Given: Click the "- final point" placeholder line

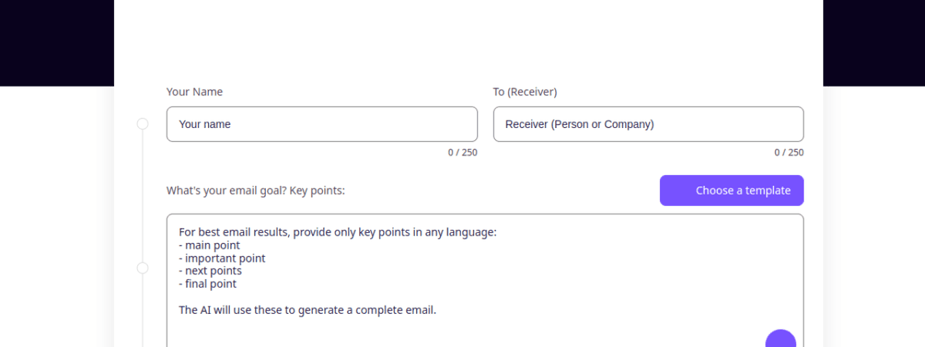Looking at the screenshot, I should (207, 284).
